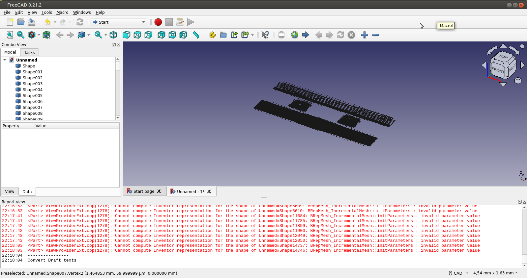Create a new Part icon

point(212,35)
